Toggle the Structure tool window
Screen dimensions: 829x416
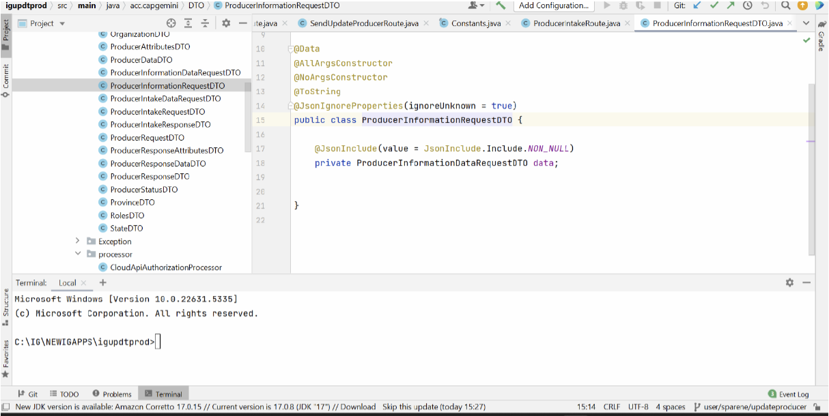(x=5, y=311)
